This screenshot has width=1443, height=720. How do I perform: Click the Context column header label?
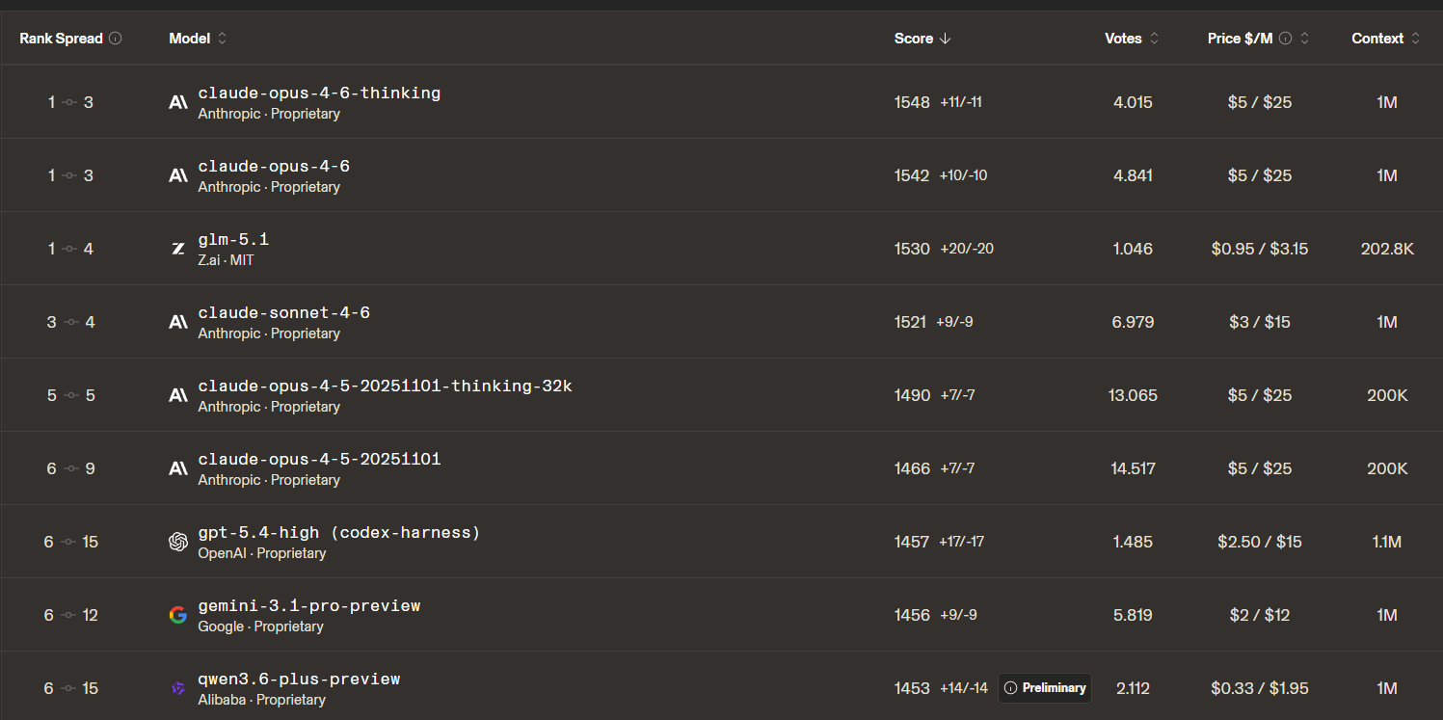pyautogui.click(x=1378, y=39)
